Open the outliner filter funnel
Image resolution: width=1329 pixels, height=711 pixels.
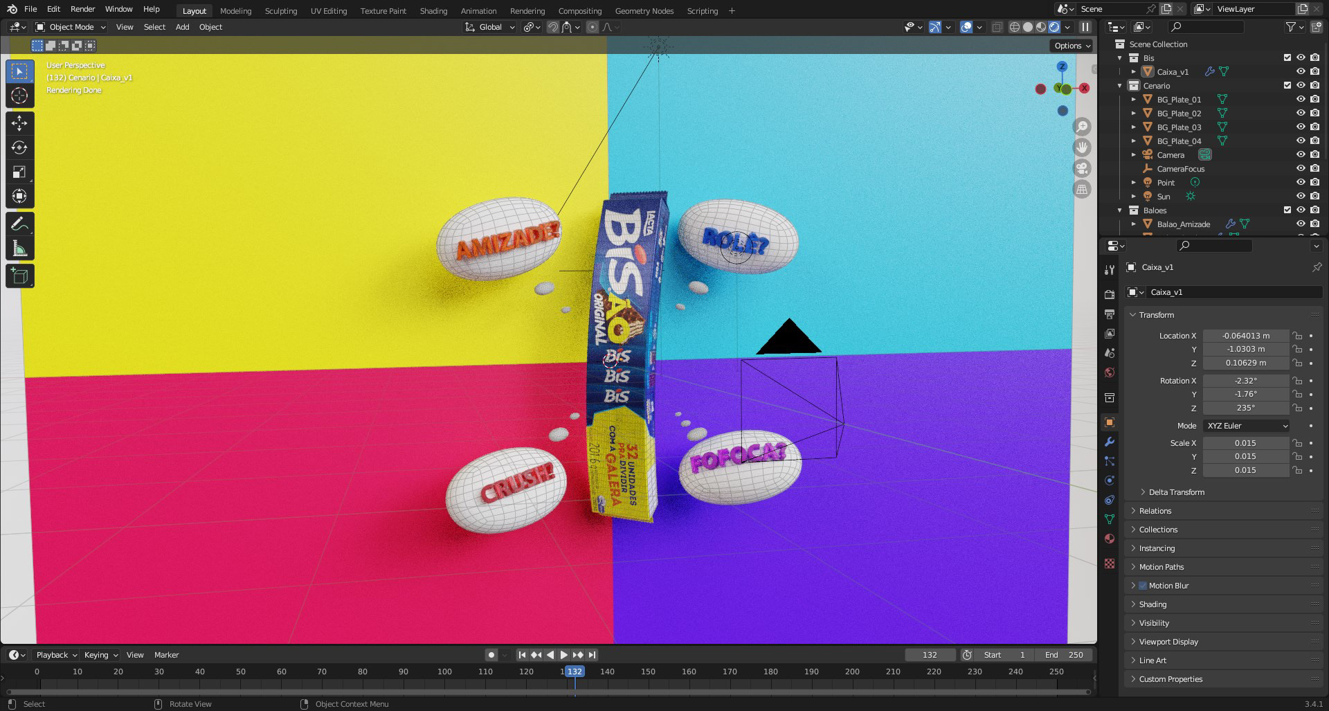click(x=1291, y=27)
